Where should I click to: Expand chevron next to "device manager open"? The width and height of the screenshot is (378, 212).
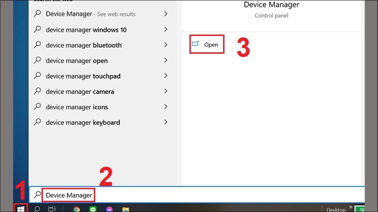[x=166, y=61]
